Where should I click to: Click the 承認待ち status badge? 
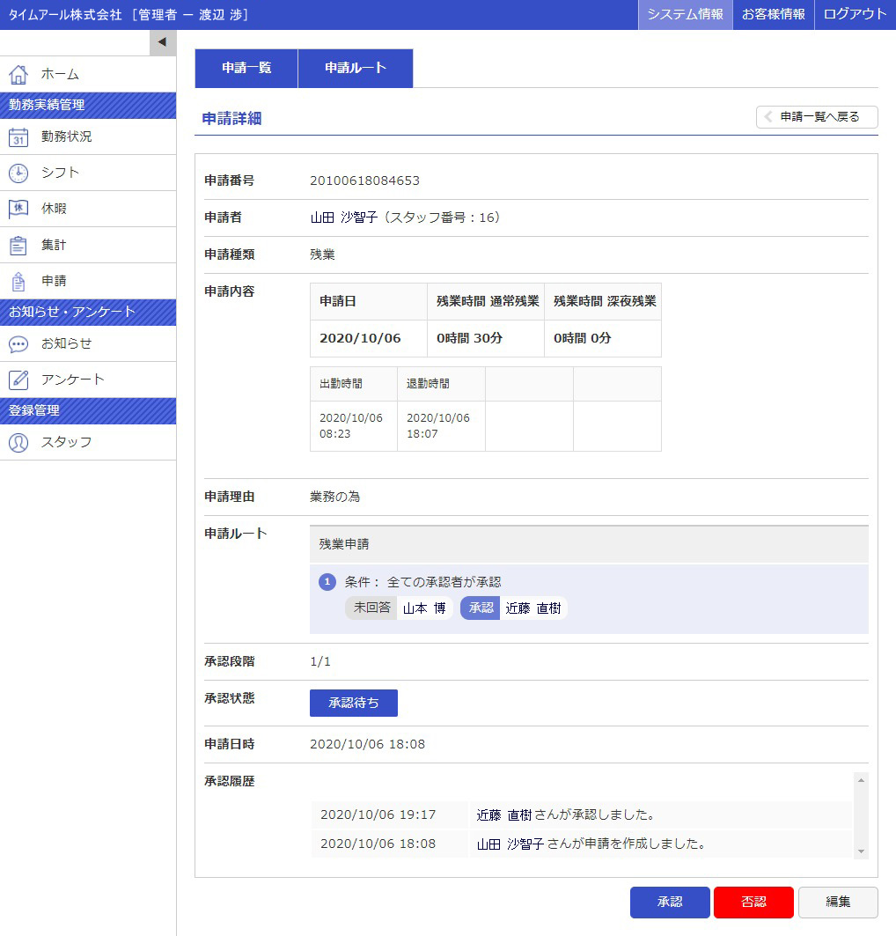354,704
